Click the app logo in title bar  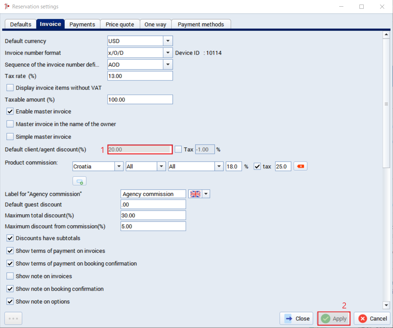[7, 6]
